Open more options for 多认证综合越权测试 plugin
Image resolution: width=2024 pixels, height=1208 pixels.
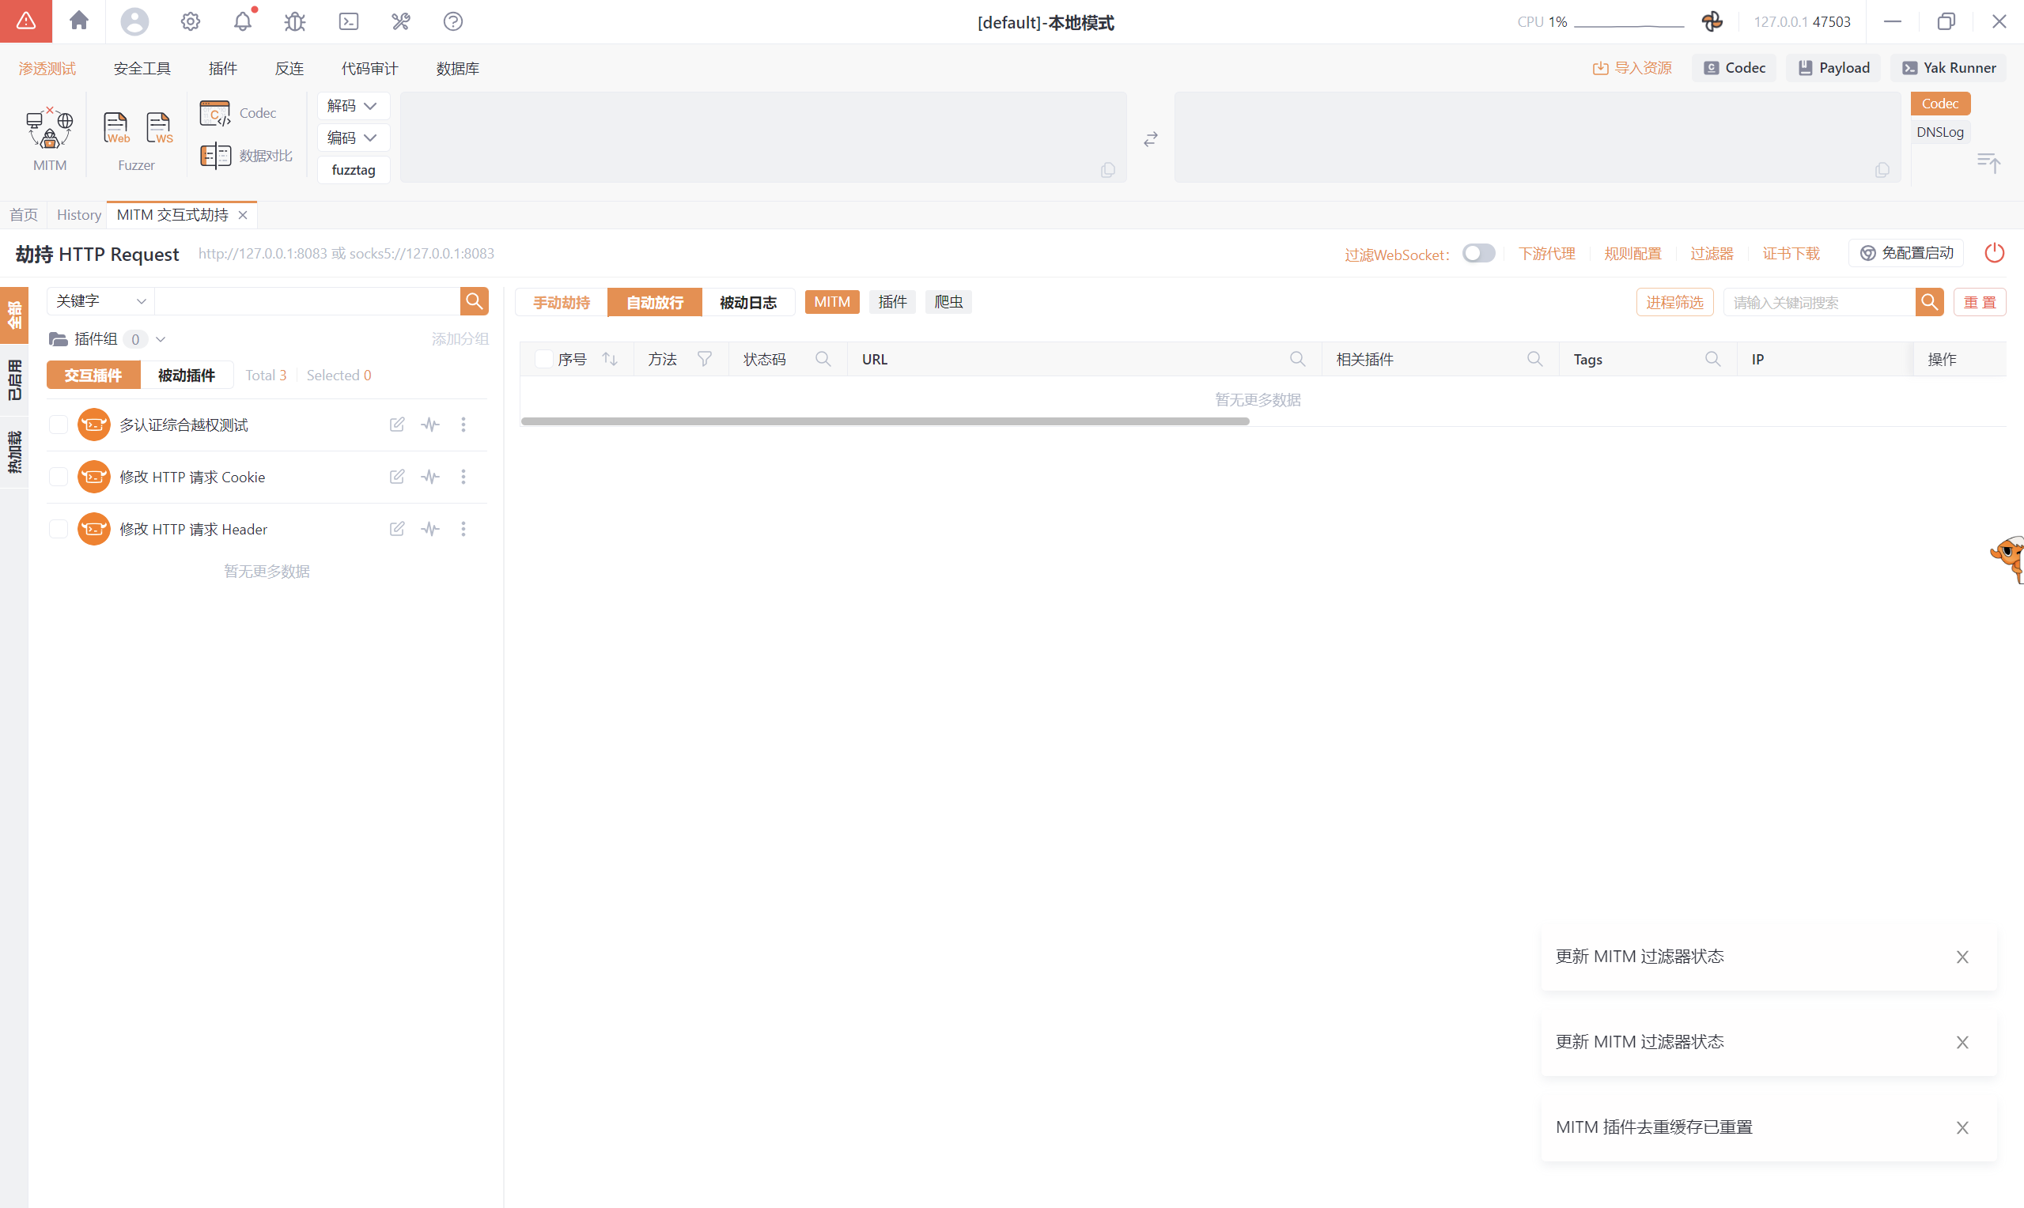(463, 425)
